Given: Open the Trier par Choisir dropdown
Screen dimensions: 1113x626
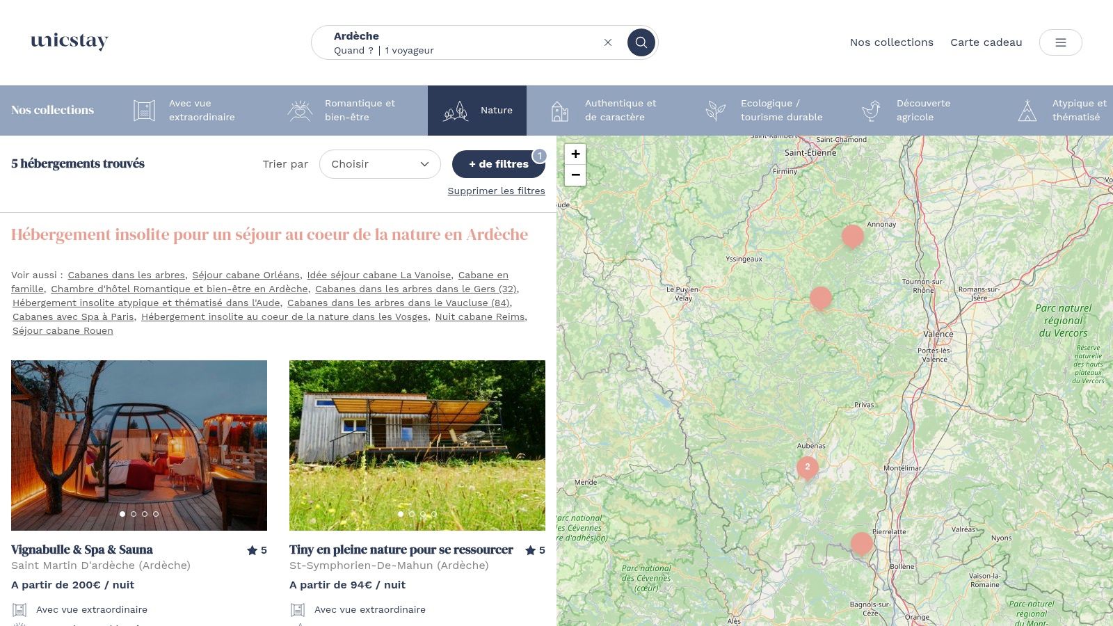Looking at the screenshot, I should 380,164.
